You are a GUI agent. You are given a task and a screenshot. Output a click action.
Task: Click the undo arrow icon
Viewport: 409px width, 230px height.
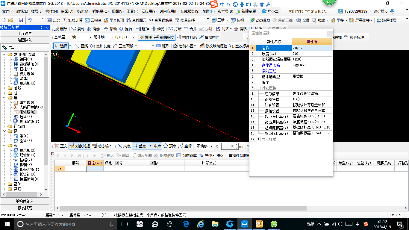30,20
